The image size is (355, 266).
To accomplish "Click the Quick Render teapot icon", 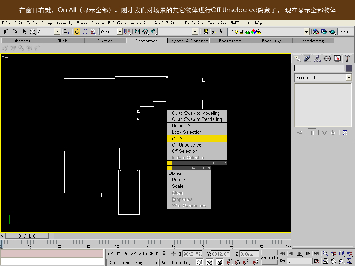I will click(x=332, y=32).
